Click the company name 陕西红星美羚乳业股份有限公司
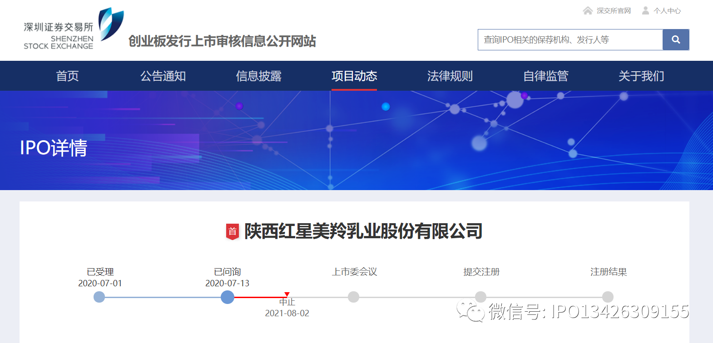The image size is (713, 343). (x=363, y=231)
